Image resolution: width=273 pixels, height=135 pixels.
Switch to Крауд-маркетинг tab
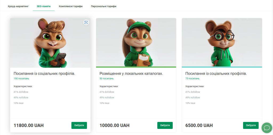click(x=18, y=6)
